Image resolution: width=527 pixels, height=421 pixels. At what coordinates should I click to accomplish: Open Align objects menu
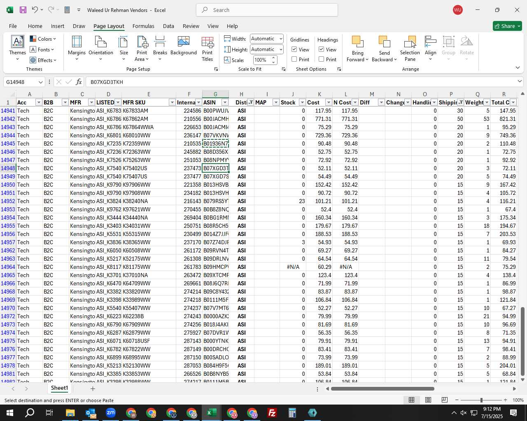click(x=431, y=48)
